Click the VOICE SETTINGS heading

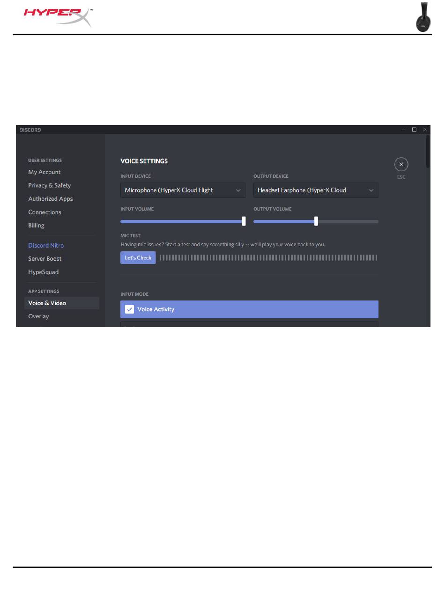point(144,161)
